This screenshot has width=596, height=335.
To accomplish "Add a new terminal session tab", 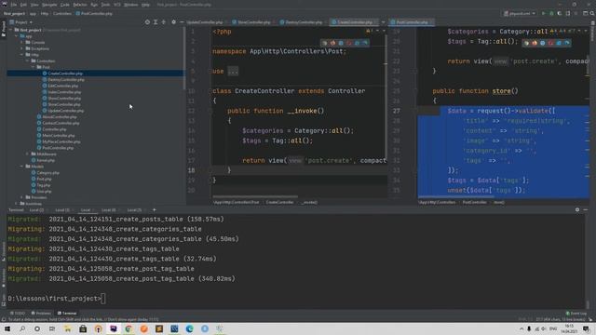I will pyautogui.click(x=155, y=209).
